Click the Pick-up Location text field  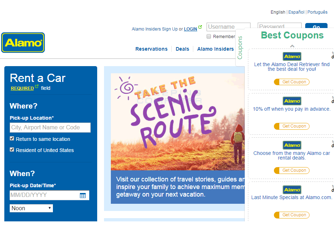tap(50, 128)
